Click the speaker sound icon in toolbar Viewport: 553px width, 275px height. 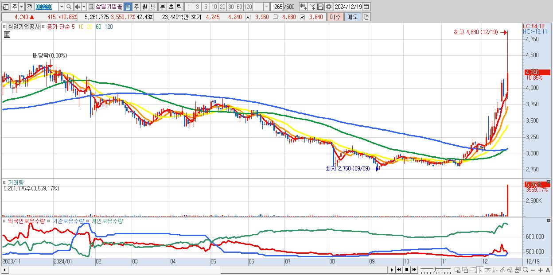[x=77, y=7]
